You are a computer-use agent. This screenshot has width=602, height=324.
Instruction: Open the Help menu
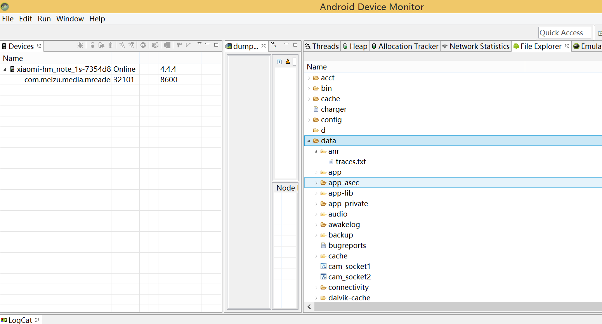click(x=97, y=19)
